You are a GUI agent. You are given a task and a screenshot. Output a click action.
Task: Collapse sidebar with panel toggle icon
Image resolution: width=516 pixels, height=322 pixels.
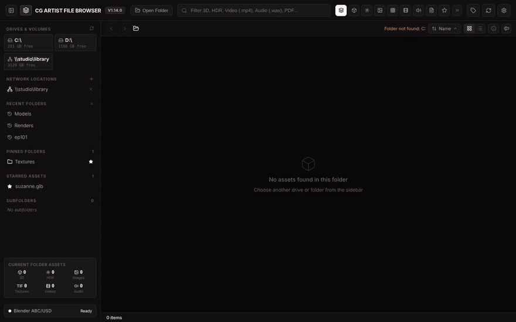coord(11,10)
